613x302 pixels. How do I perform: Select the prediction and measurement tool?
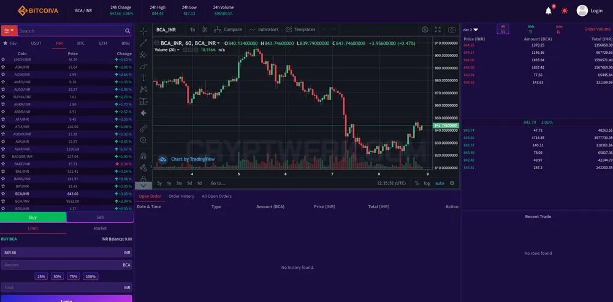pyautogui.click(x=143, y=101)
